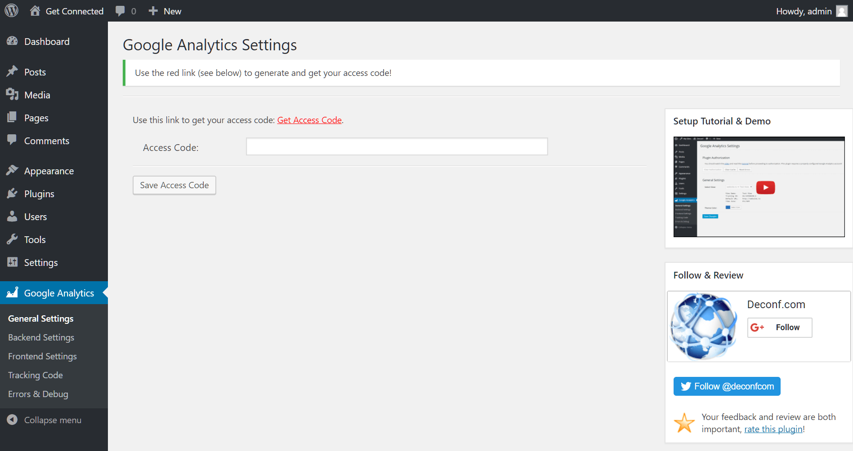Click the admin avatar icon

point(842,11)
